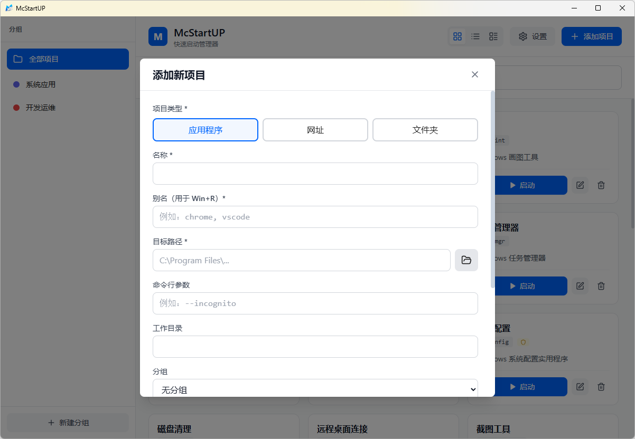The height and width of the screenshot is (439, 635).
Task: Click the 目标路径 path input field
Action: coord(302,260)
